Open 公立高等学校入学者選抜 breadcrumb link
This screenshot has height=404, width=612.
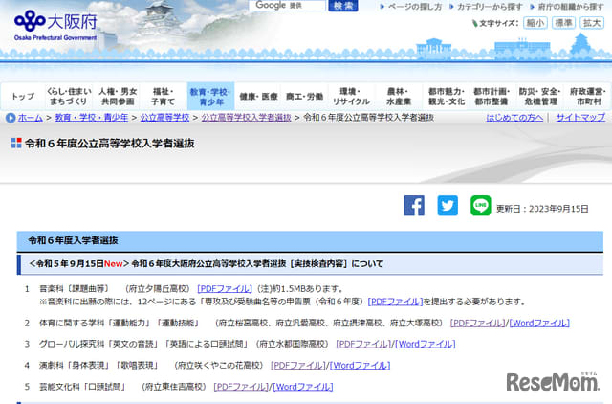point(247,118)
